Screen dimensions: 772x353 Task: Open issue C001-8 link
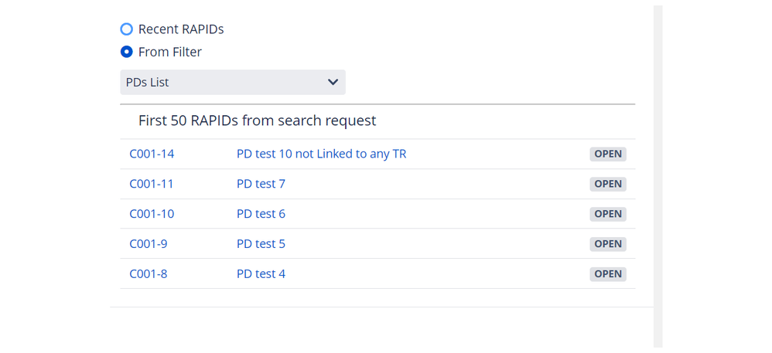pyautogui.click(x=149, y=274)
